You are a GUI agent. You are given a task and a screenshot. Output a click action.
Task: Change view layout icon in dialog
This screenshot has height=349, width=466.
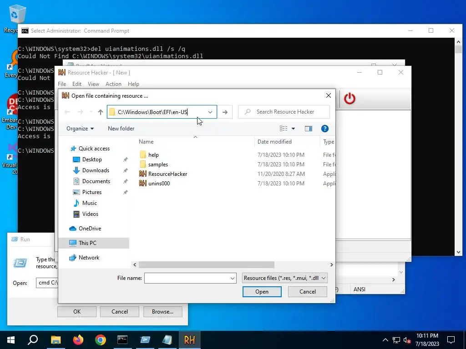[x=284, y=129]
